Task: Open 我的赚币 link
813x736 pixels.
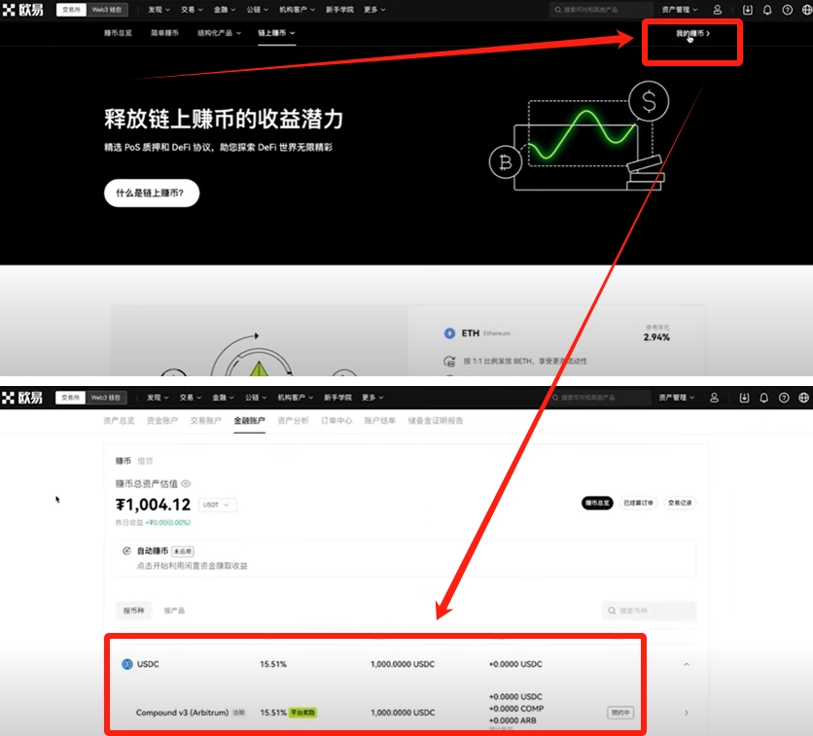Action: coord(692,33)
